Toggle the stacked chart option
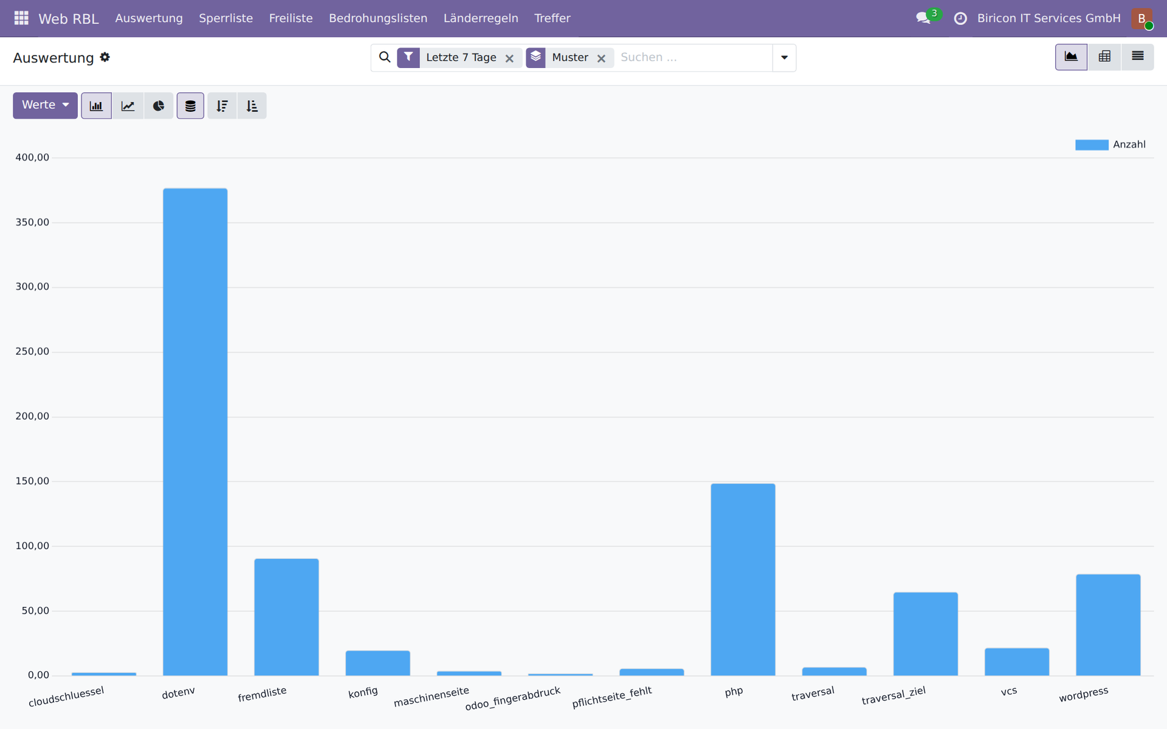Screen dimensions: 1167x729 click(x=190, y=106)
